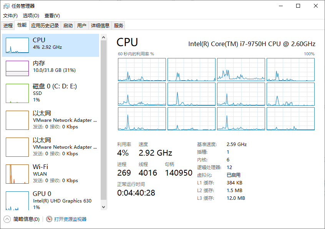Switch to the 启动 tab
The height and width of the screenshot is (229, 325).
click(x=68, y=25)
